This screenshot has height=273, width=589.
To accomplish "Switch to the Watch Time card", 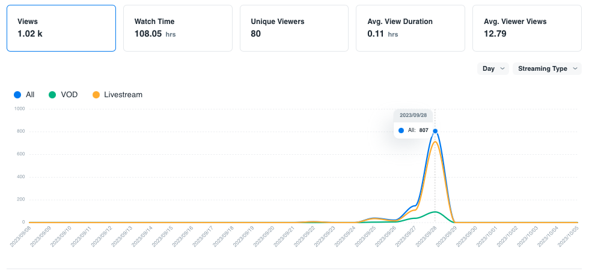I will click(x=177, y=28).
